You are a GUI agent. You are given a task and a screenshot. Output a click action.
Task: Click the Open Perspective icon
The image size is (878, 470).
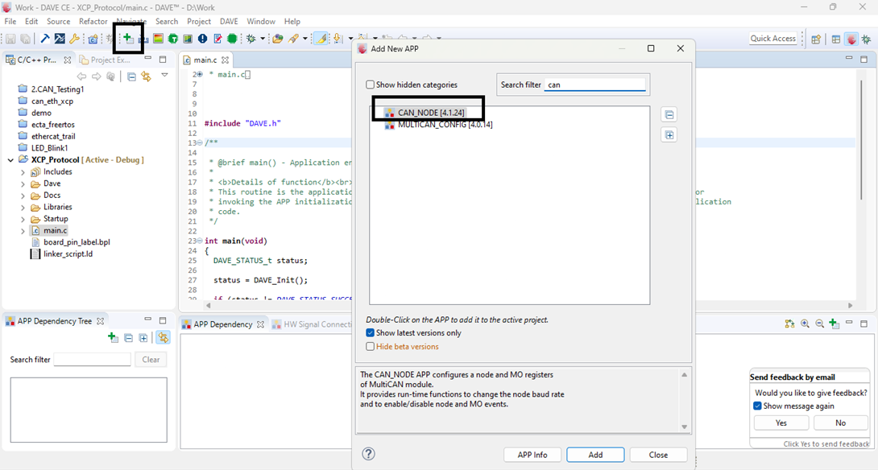click(x=816, y=39)
